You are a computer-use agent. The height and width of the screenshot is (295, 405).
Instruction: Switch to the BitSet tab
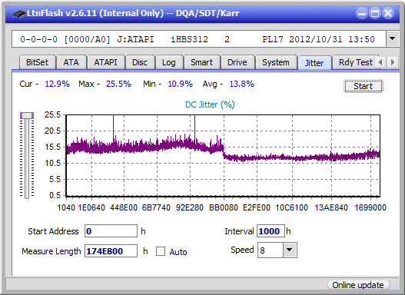pyautogui.click(x=37, y=62)
